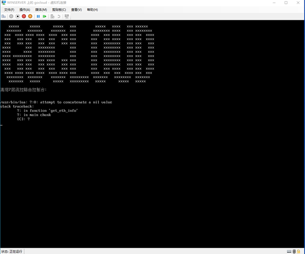Click the greyed-out Start VM button
The height and width of the screenshot is (254, 305).
click(x=11, y=17)
